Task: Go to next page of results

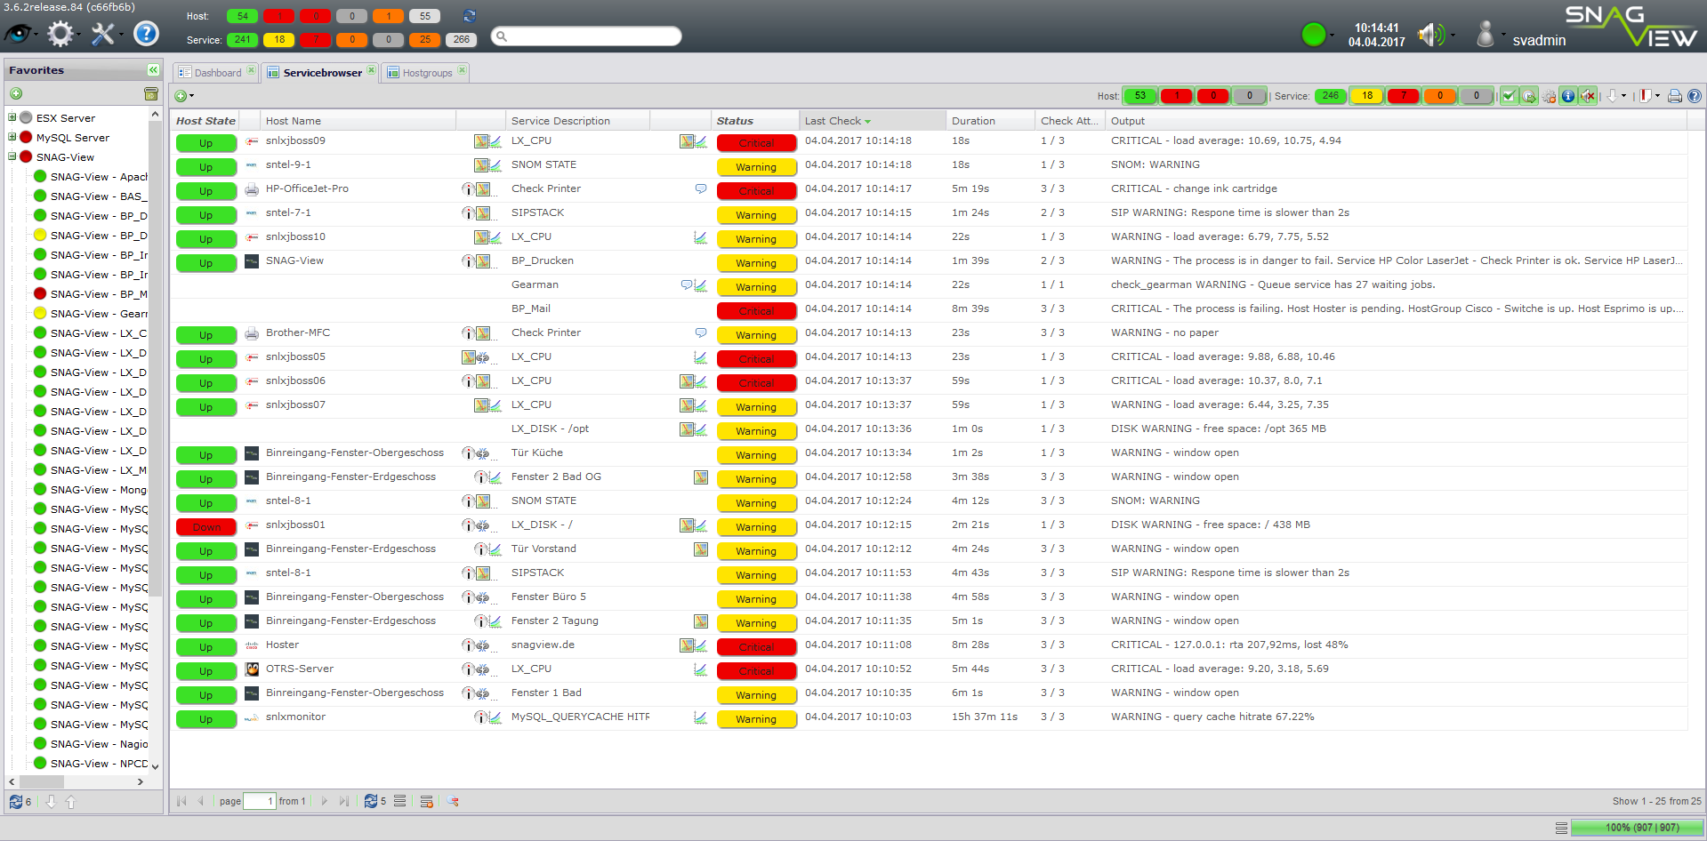Action: pos(324,801)
